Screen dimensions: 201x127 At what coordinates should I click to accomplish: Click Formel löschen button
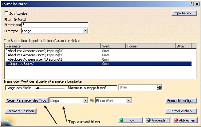(x=181, y=111)
